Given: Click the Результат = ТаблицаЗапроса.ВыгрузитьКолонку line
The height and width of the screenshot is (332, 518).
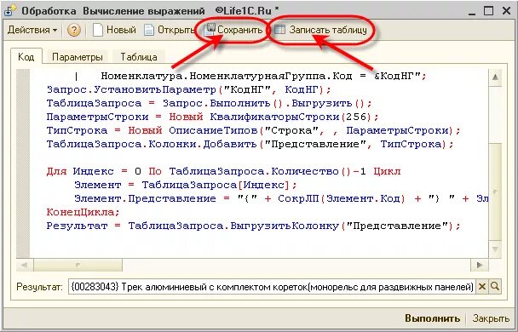Looking at the screenshot, I should point(253,226).
